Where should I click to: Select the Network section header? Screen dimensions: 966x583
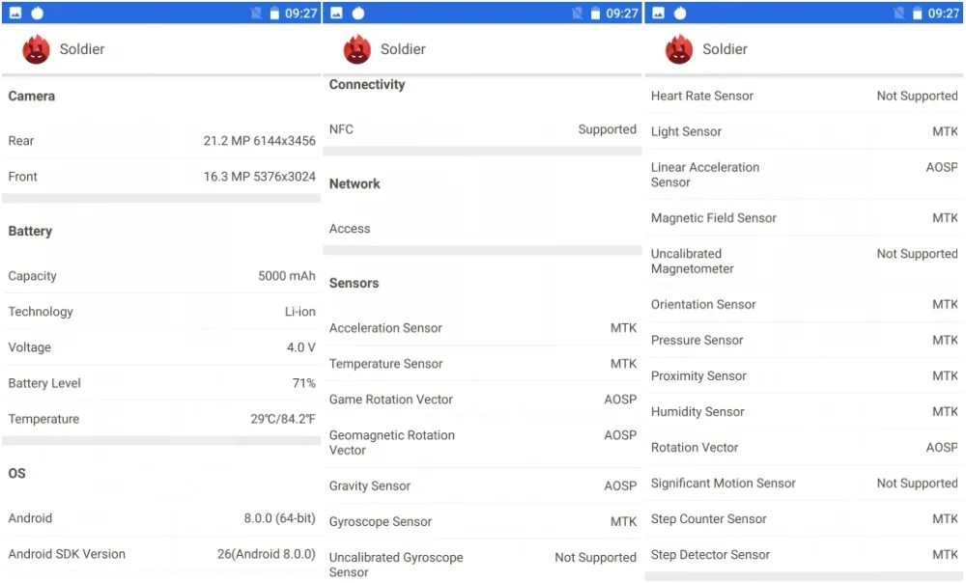355,184
